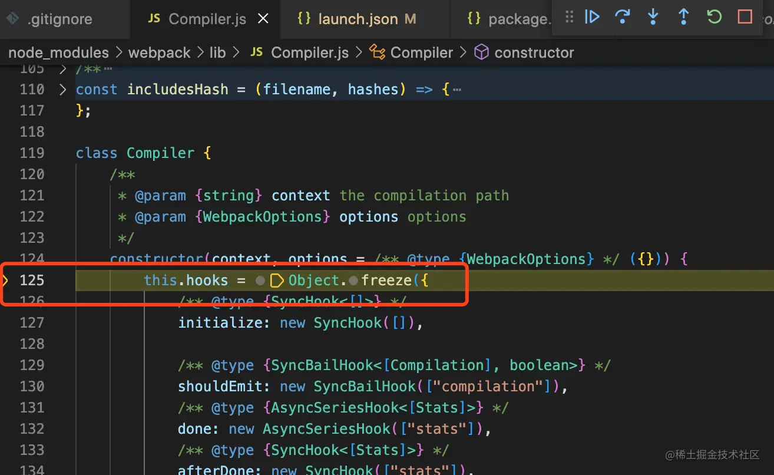Click folded ellipsis after includesHash arrow function
The height and width of the screenshot is (475, 774).
click(457, 90)
